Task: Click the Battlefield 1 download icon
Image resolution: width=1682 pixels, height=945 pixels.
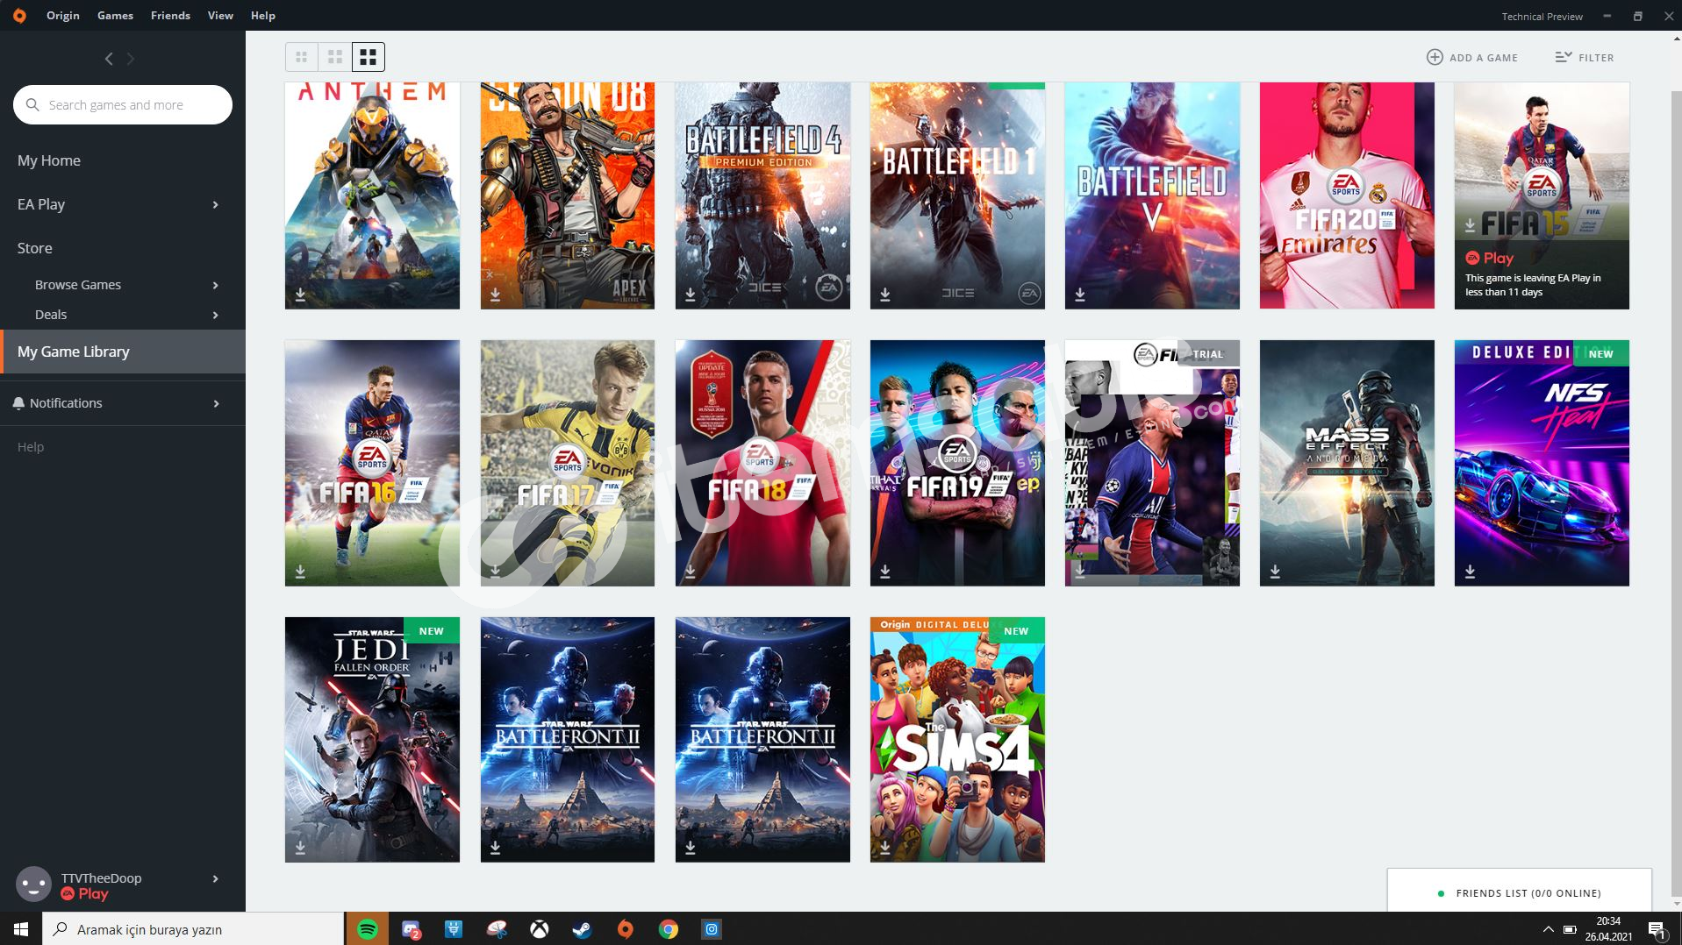Action: point(885,295)
